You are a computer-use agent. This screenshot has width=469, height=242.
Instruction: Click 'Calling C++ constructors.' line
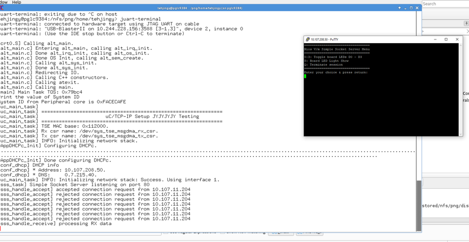(54, 78)
